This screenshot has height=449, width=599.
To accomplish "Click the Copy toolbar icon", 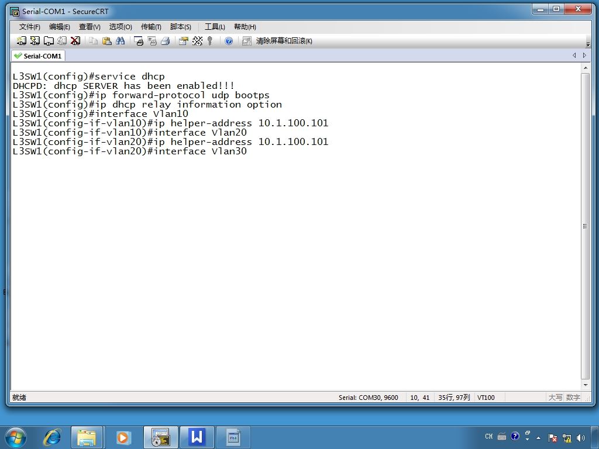I will [93, 41].
